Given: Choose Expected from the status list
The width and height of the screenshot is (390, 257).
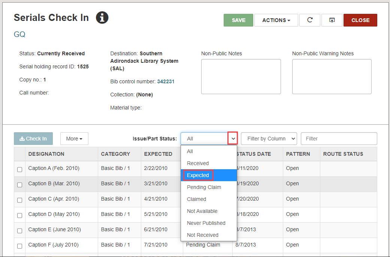Looking at the screenshot, I should pos(198,175).
